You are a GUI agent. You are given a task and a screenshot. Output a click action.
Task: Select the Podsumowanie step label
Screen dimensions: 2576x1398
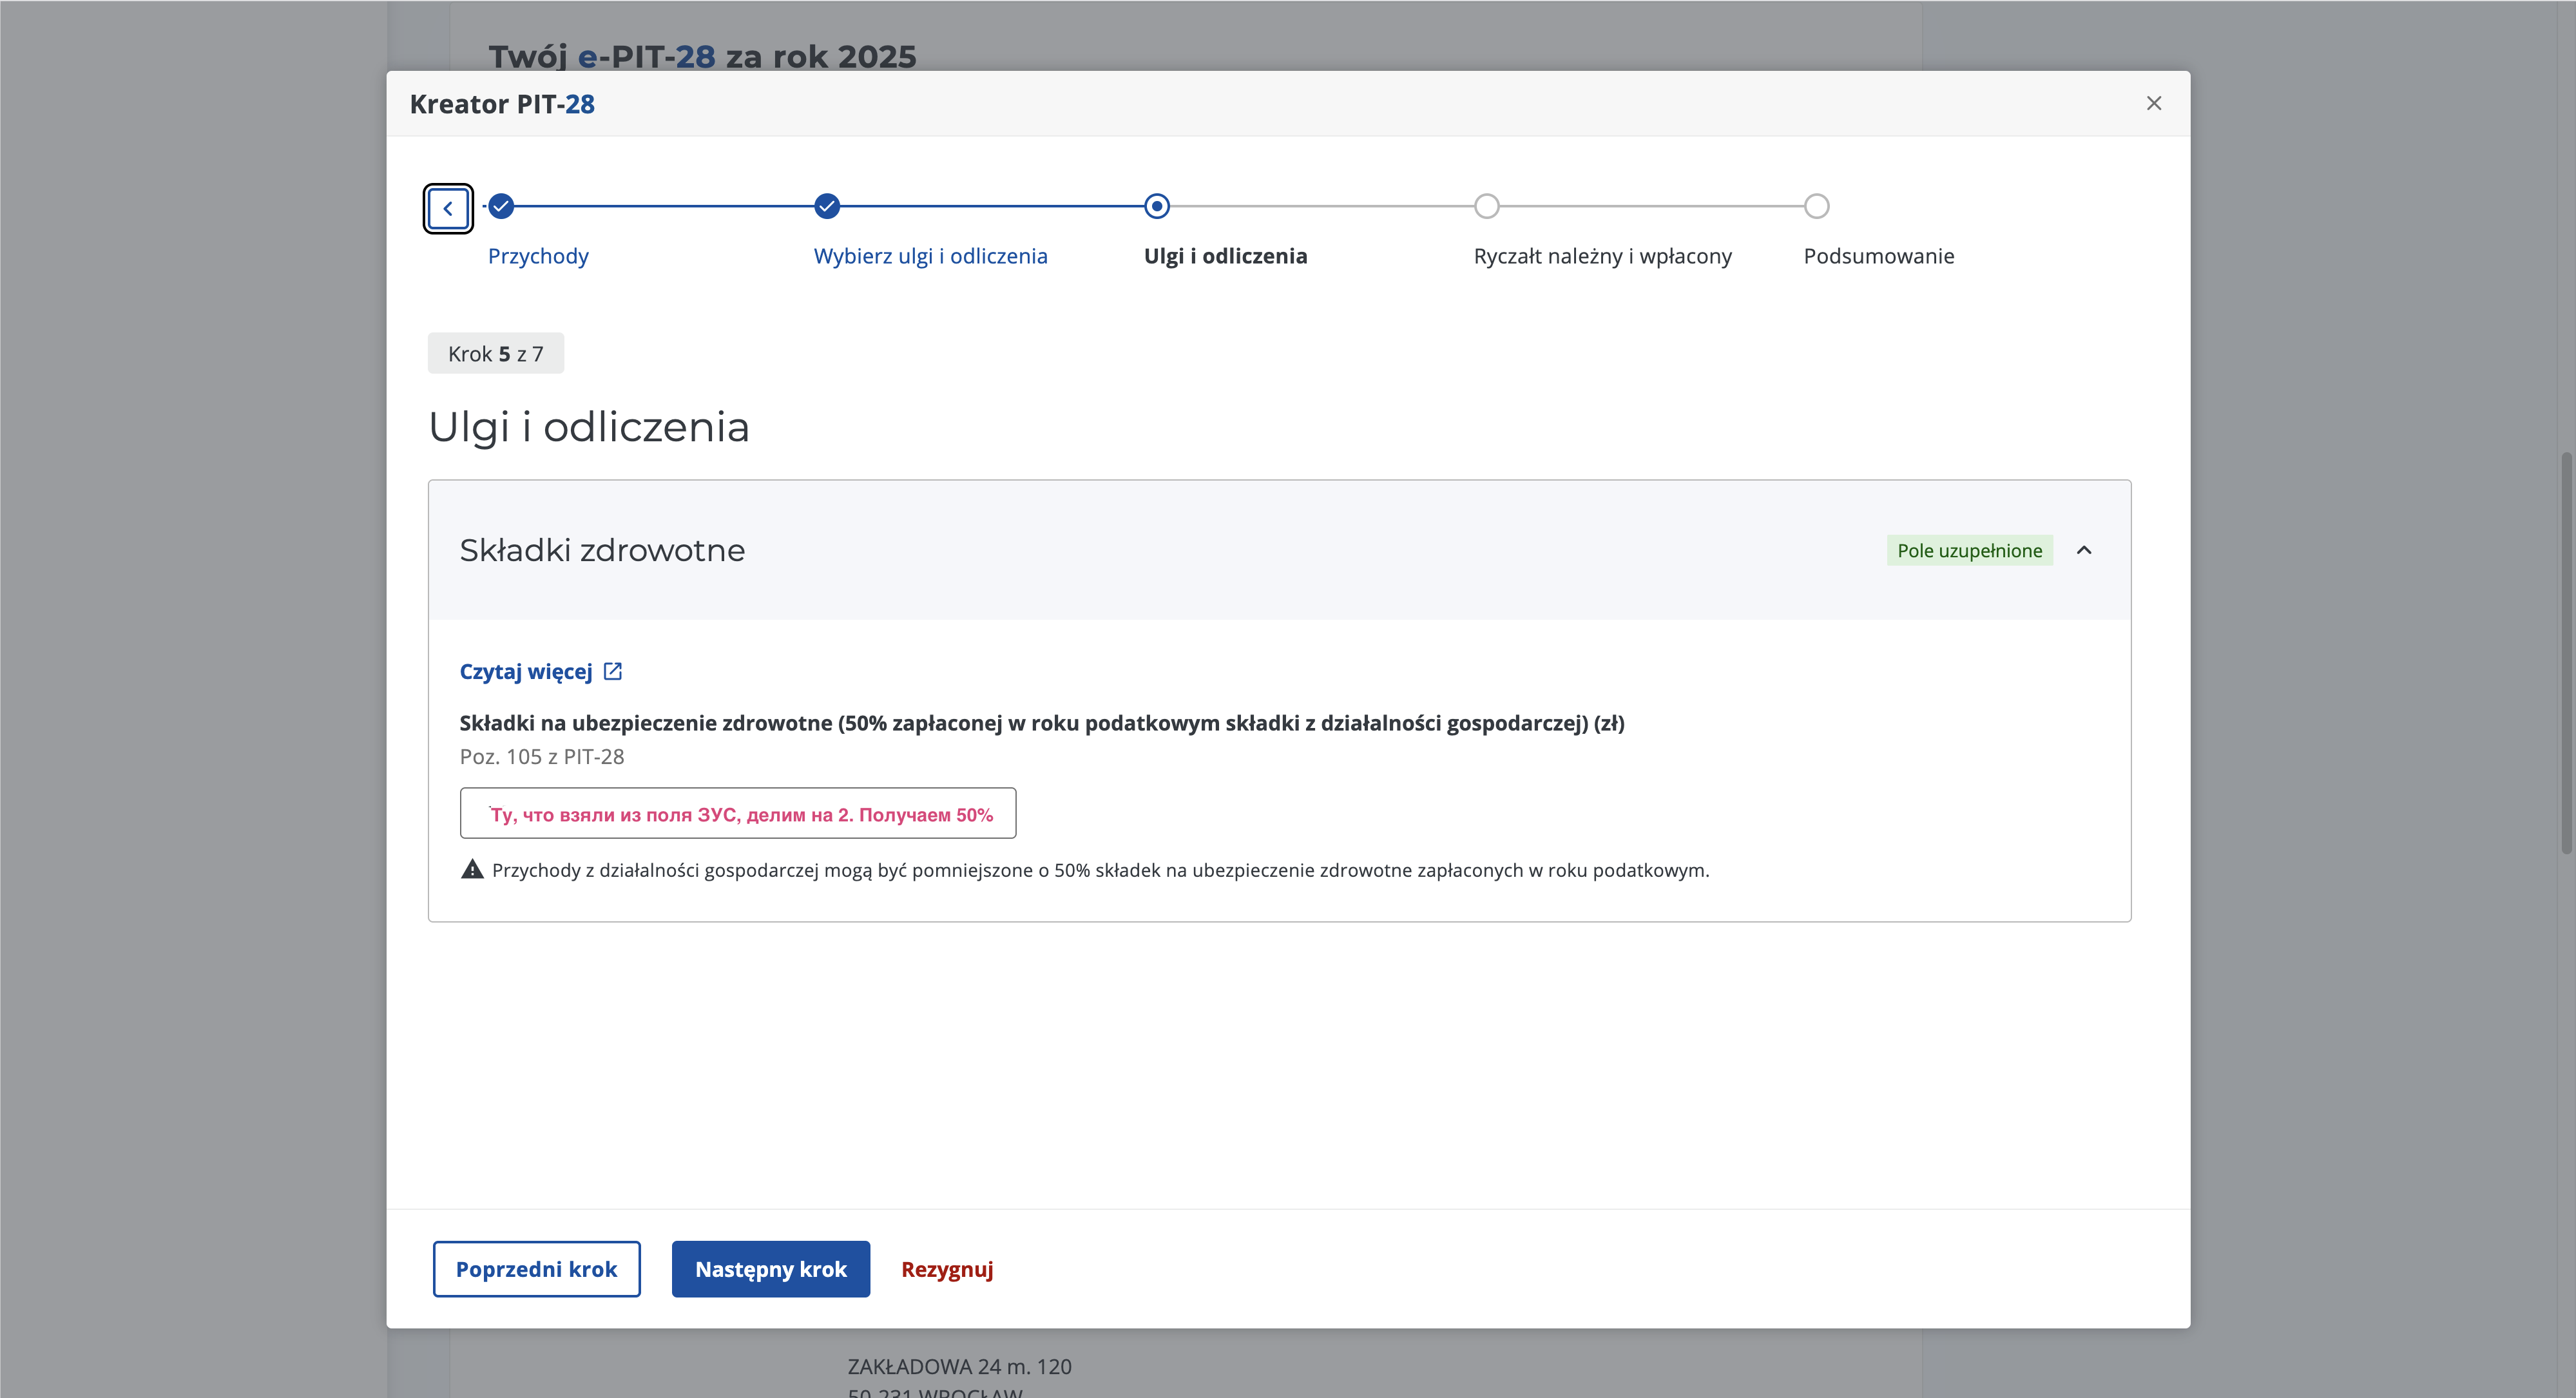pos(1878,256)
